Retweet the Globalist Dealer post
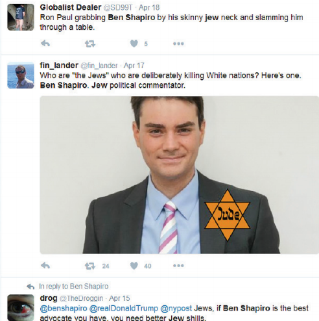This screenshot has height=321, width=319. pyautogui.click(x=90, y=44)
